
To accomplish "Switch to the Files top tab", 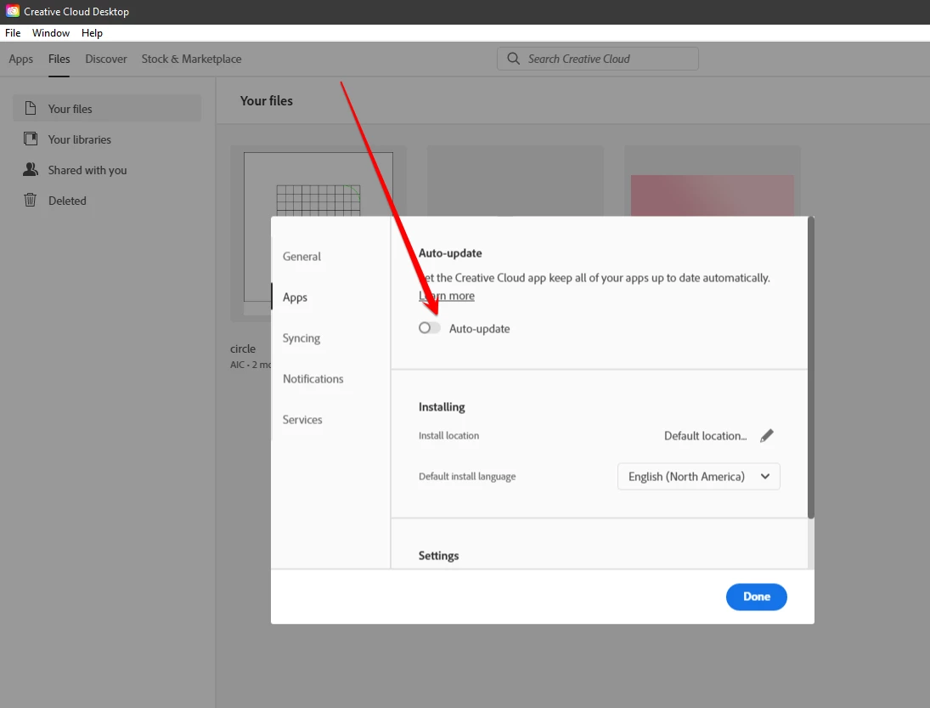I will point(59,59).
